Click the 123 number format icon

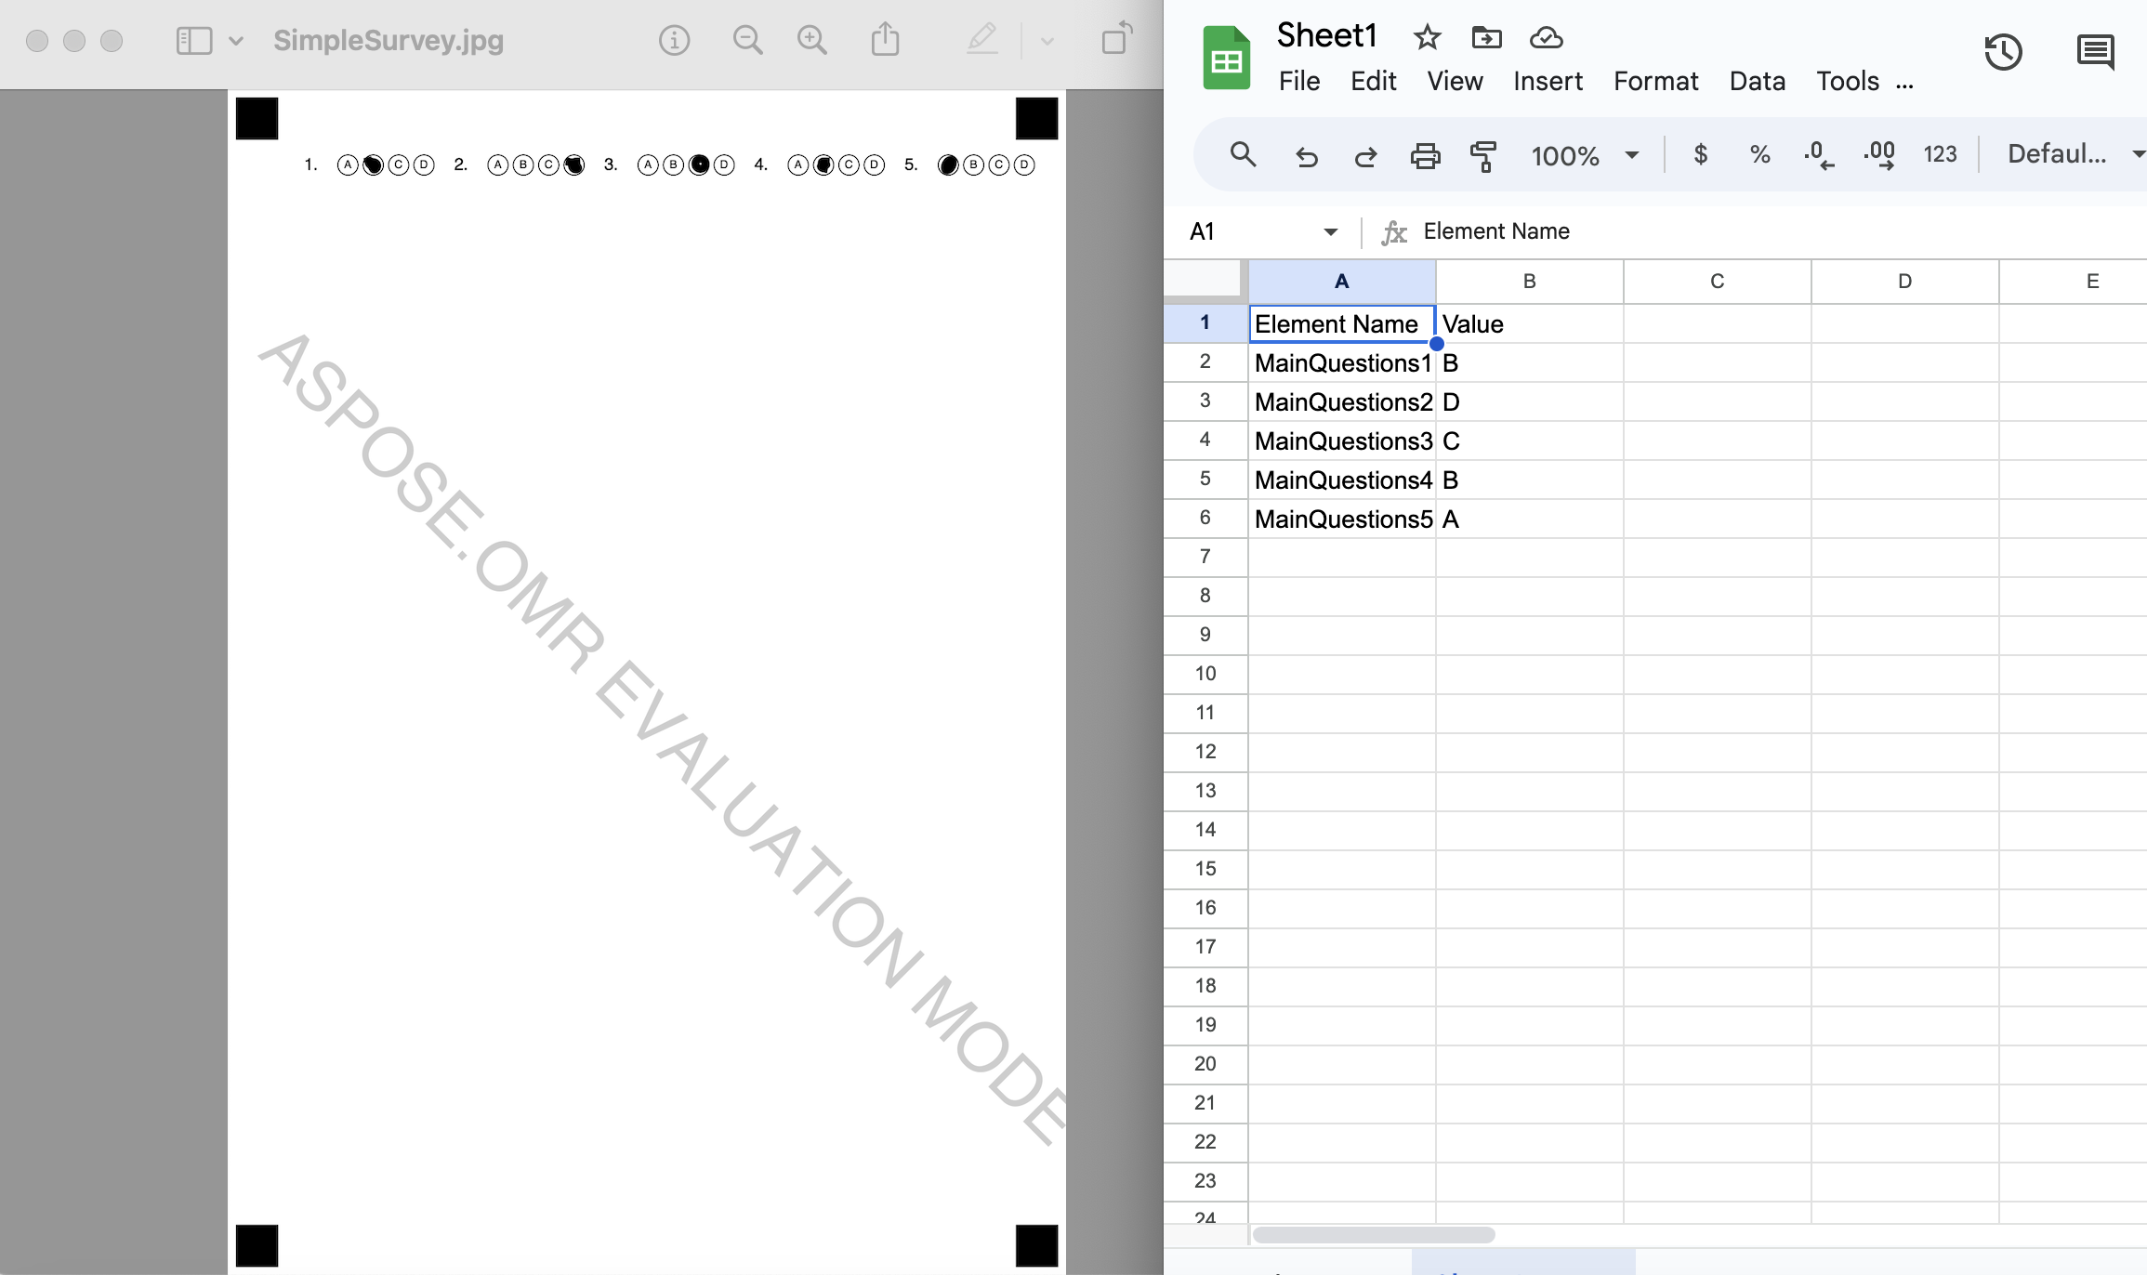[x=1939, y=153]
